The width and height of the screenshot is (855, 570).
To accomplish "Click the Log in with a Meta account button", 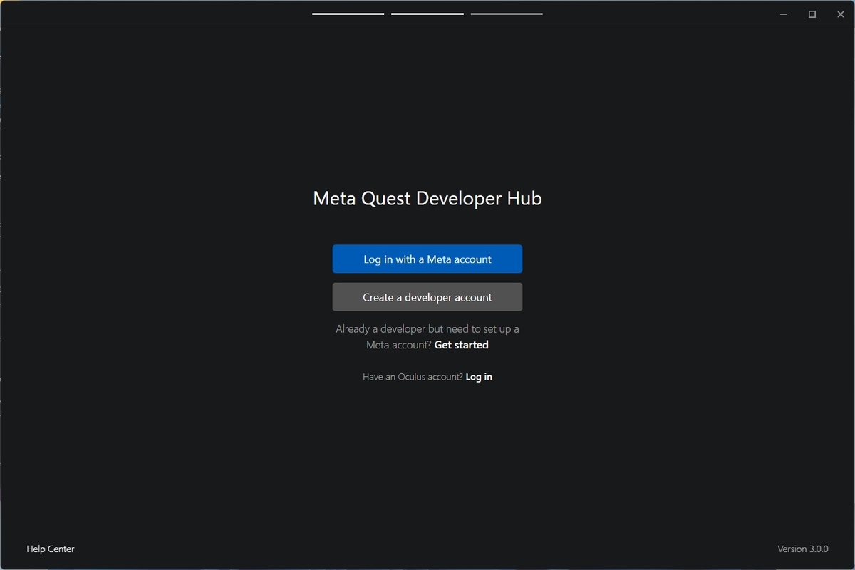I will point(427,259).
